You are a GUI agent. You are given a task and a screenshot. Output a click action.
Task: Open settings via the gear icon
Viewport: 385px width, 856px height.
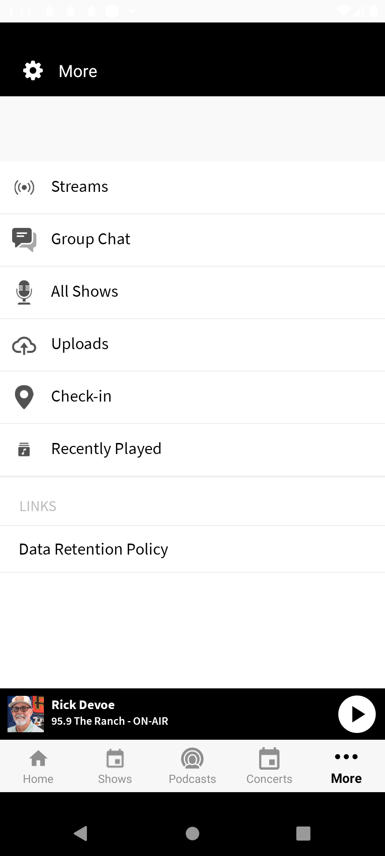pyautogui.click(x=33, y=71)
